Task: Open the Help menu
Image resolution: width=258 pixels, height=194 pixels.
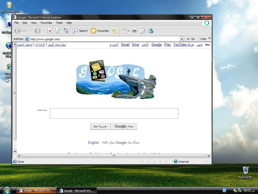Action: 69,23
